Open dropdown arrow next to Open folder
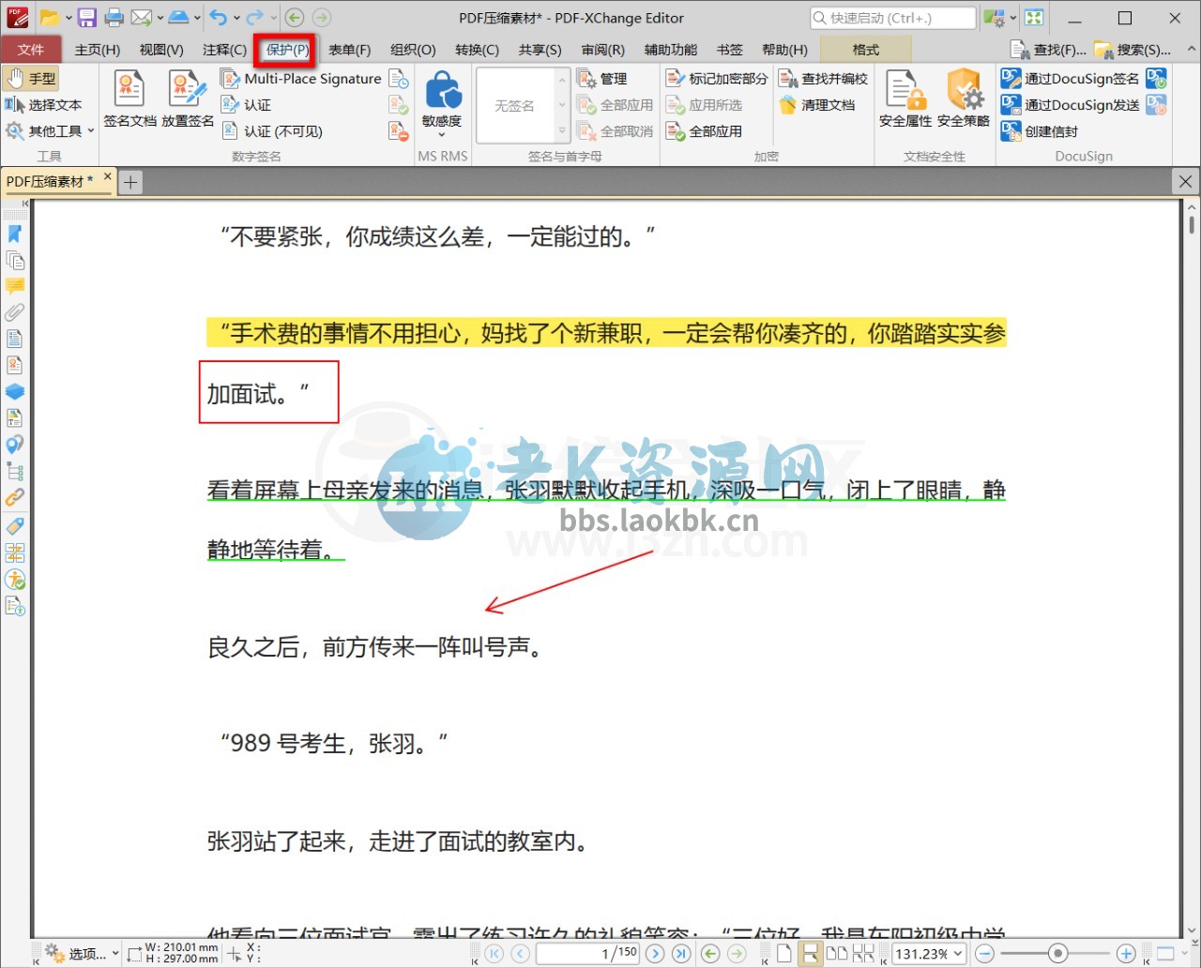The image size is (1201, 968). (68, 18)
